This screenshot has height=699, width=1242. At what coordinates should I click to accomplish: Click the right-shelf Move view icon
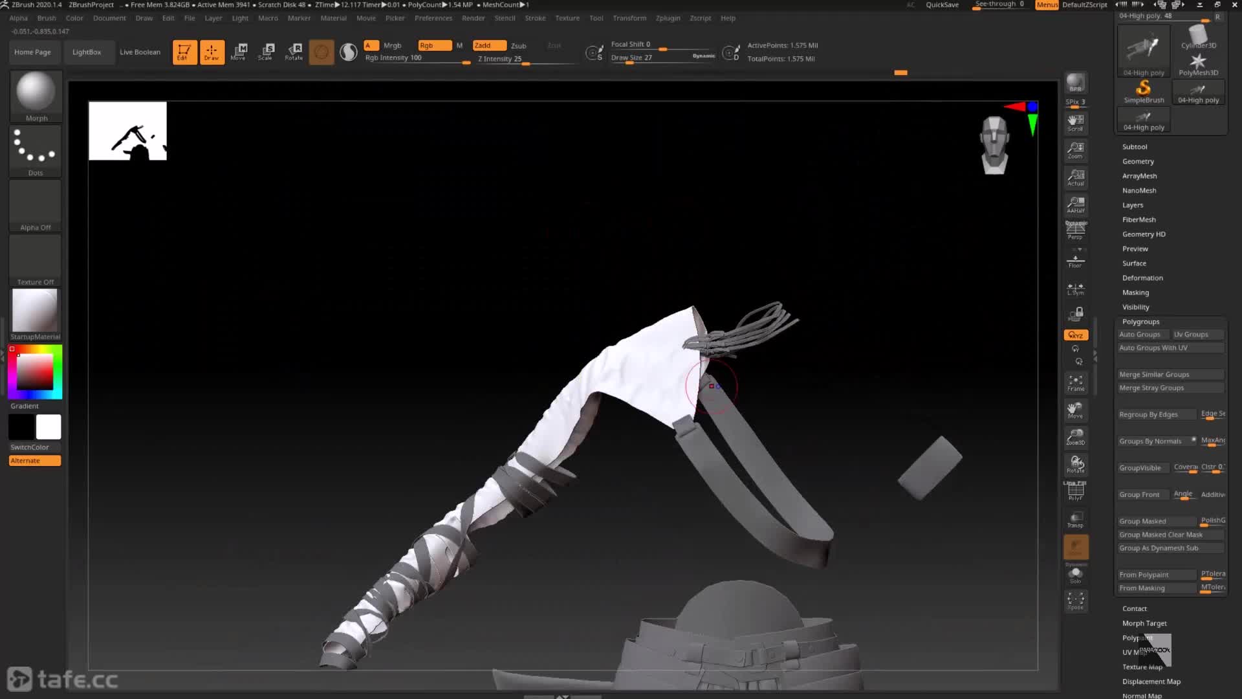coord(1076,410)
